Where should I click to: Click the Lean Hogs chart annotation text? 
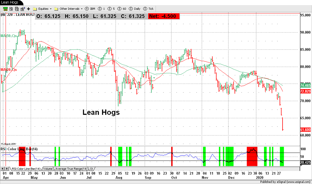(101, 112)
